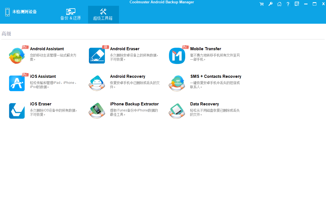Click the 高级 section heading
The width and height of the screenshot is (326, 208).
coord(6,34)
